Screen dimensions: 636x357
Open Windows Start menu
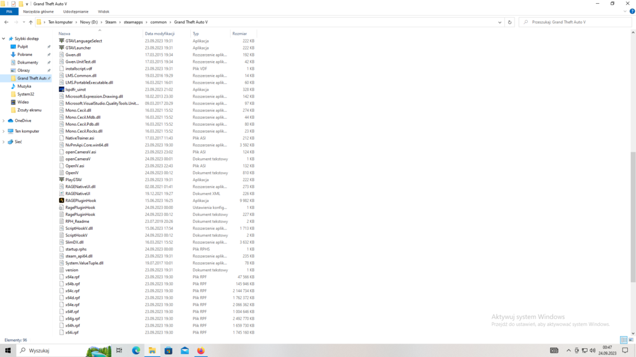point(8,351)
